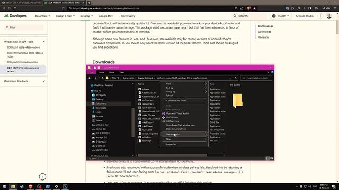The image size is (339, 190).
Task: Click the Filter input in the left sidebar
Action: 24,27
